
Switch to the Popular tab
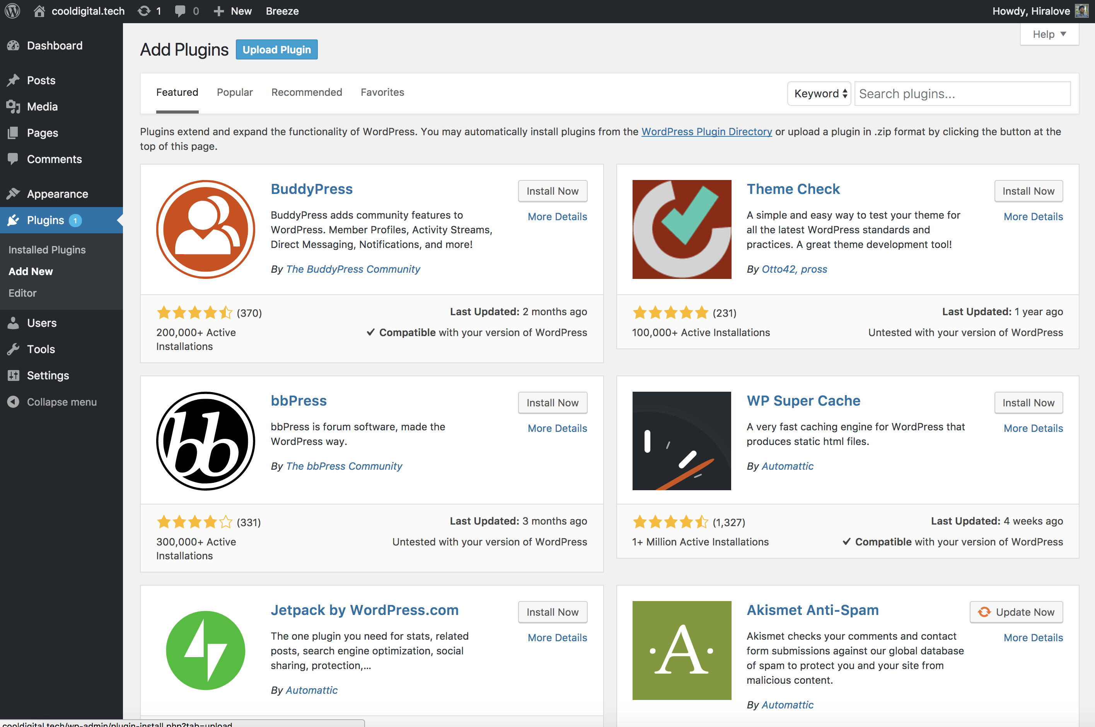tap(235, 92)
